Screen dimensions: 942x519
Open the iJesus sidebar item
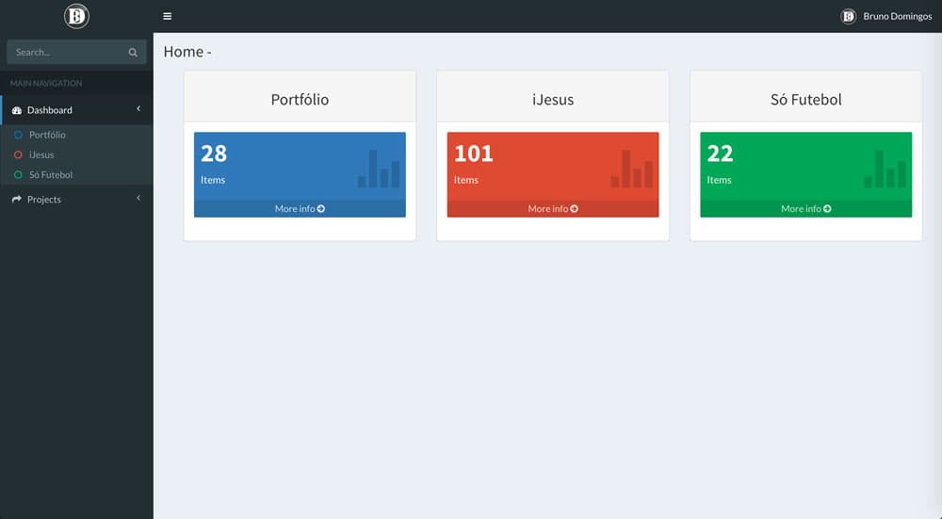coord(41,154)
